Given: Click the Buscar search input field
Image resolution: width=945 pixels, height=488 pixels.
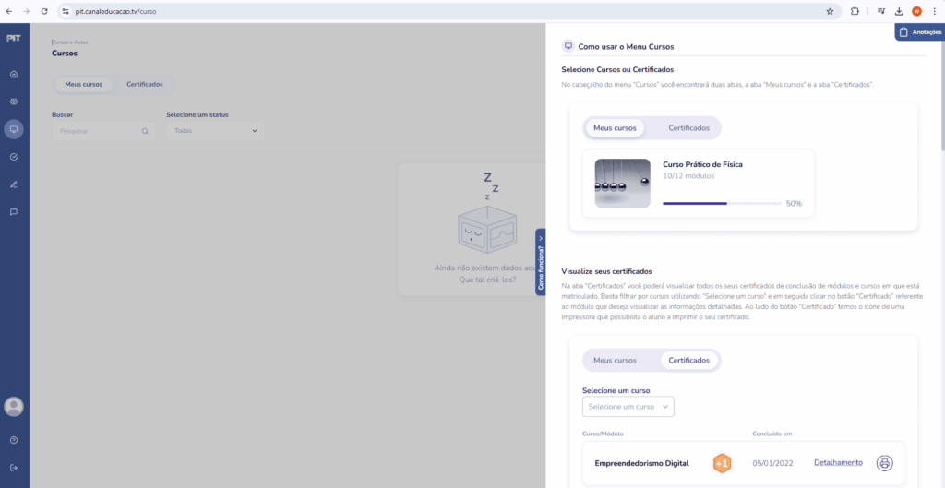Looking at the screenshot, I should coord(100,131).
